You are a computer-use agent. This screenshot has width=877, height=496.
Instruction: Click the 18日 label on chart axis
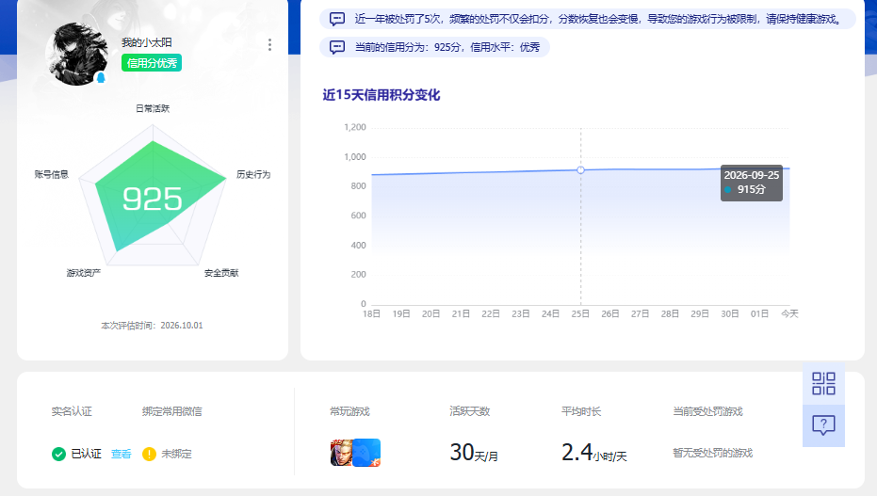point(371,314)
